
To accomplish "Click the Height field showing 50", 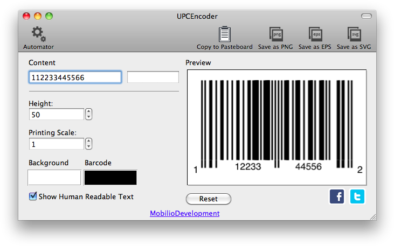I will [x=56, y=115].
